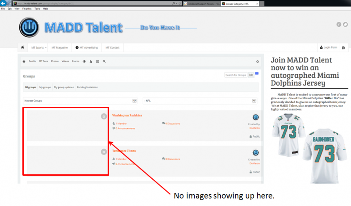Click the gear icon on Tennessee Titans image
Image resolution: width=351 pixels, height=206 pixels.
click(104, 152)
